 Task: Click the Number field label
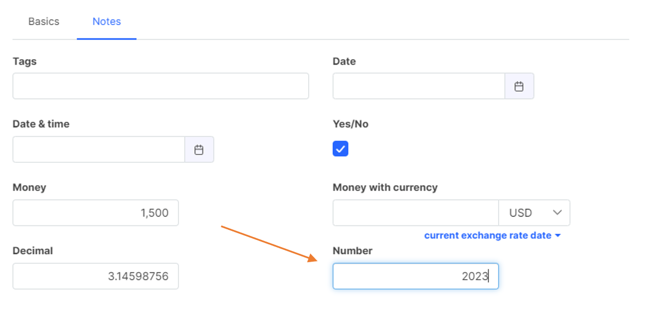[x=352, y=250]
